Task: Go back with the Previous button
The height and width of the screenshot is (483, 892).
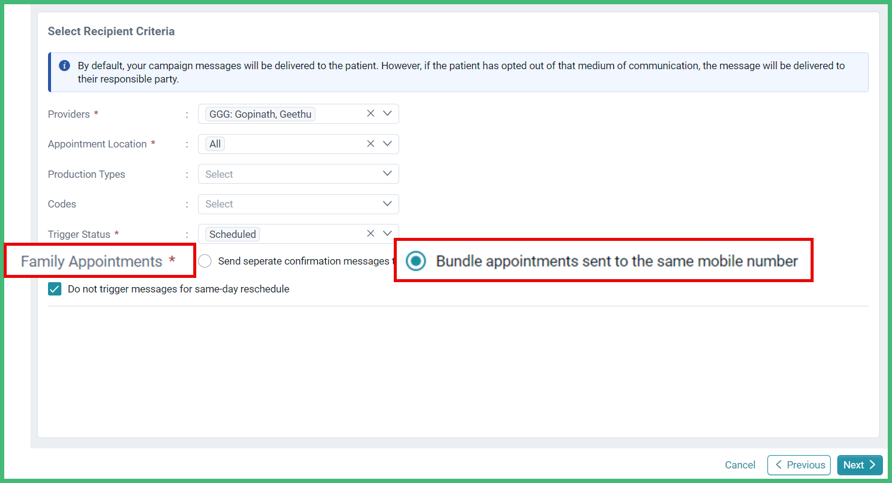Action: coord(799,465)
